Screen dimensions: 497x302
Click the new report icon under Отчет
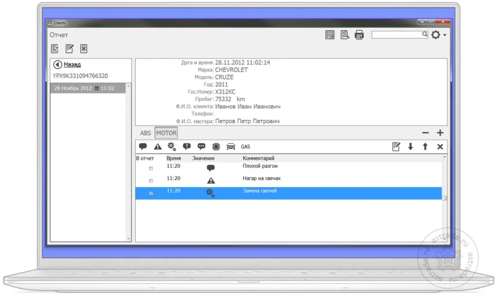tap(55, 49)
